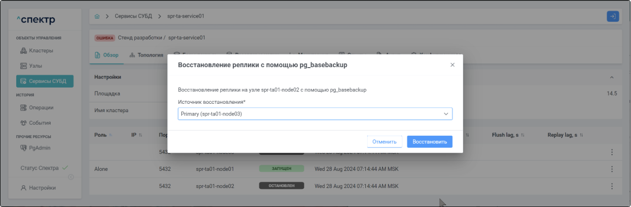This screenshot has width=631, height=207.
Task: Sort the table by IP
Action: [137, 136]
